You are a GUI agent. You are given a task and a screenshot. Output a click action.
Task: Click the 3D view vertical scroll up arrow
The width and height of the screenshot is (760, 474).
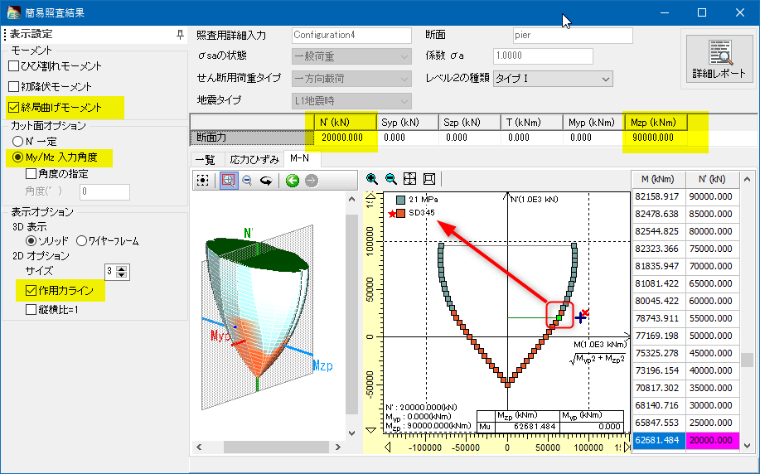point(352,199)
